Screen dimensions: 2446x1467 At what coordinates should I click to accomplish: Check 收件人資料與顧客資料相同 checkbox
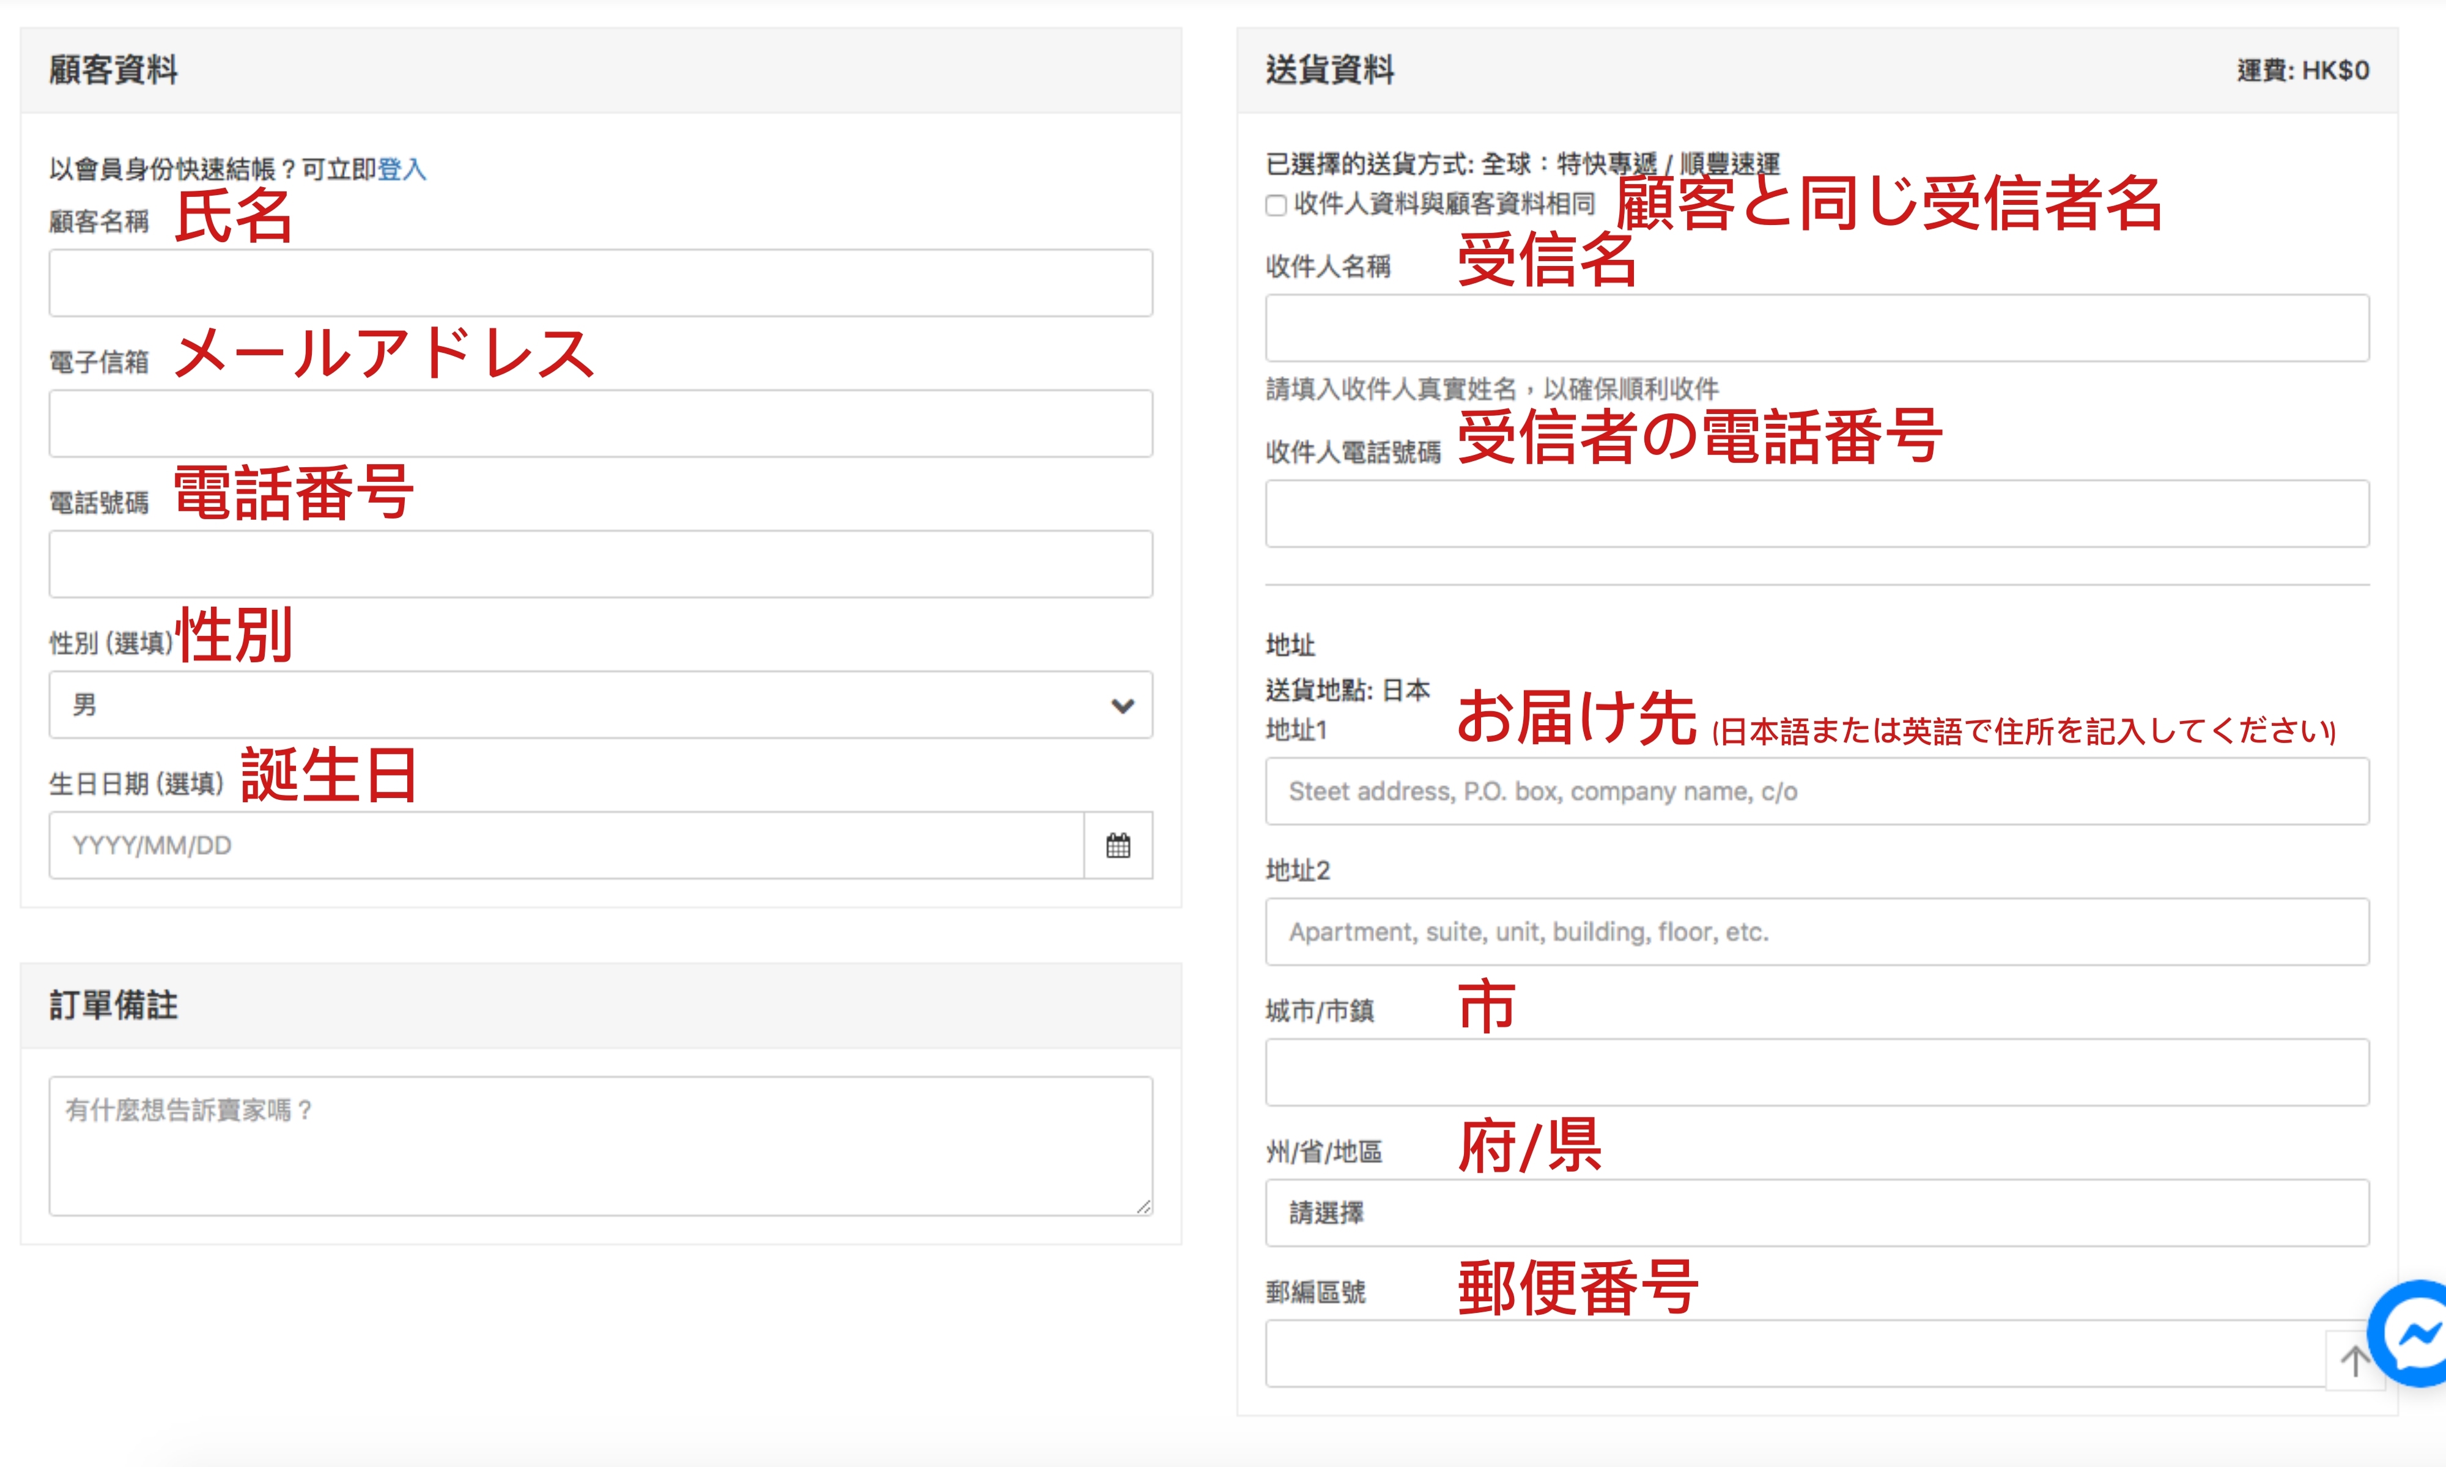(1276, 205)
